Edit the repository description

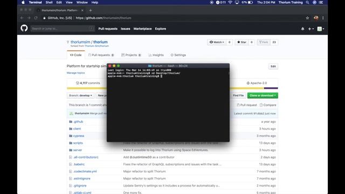[x=273, y=66]
